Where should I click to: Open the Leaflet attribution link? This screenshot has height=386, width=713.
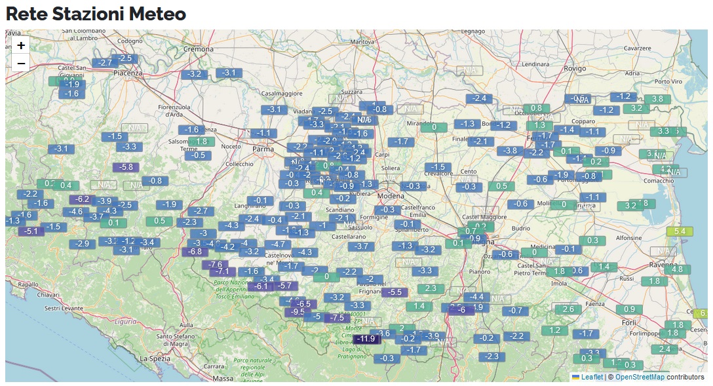tap(592, 377)
